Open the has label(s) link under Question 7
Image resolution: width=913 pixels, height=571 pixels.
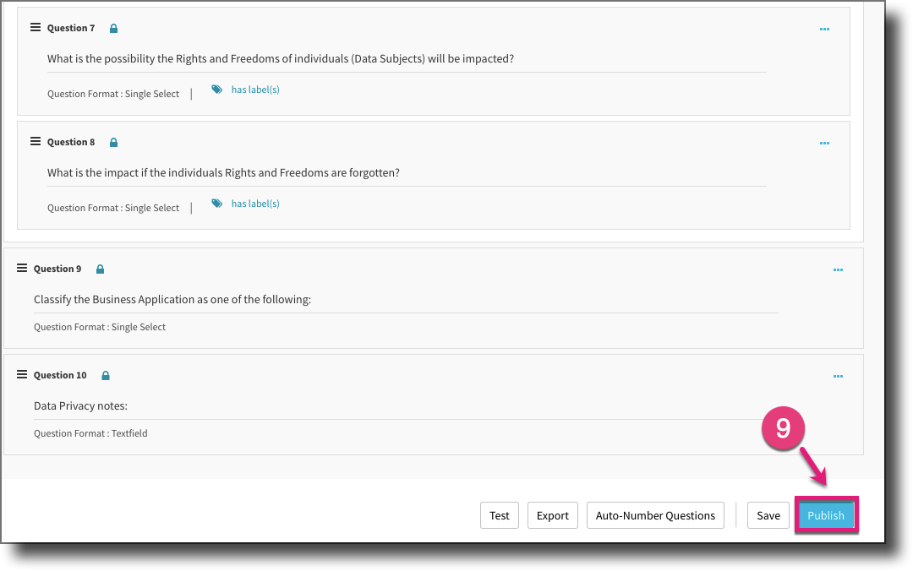pyautogui.click(x=254, y=89)
